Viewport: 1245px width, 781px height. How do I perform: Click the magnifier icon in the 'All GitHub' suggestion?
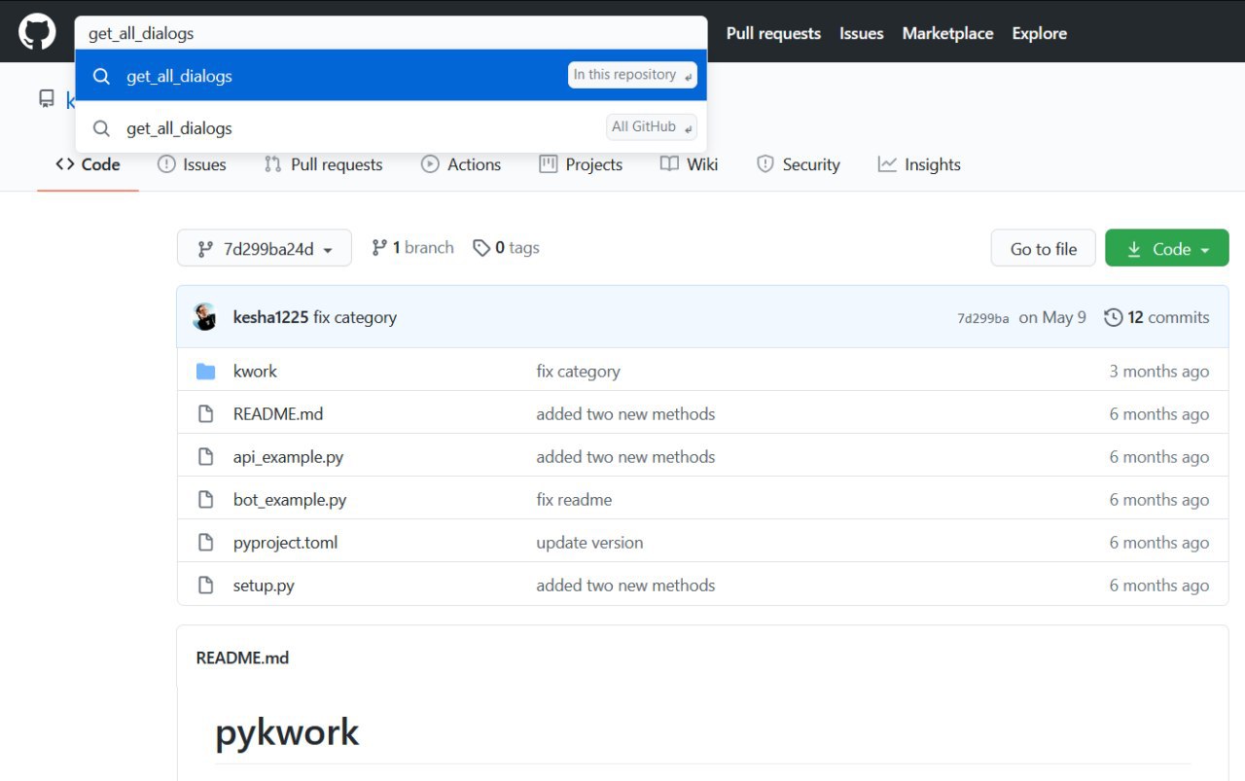(101, 127)
